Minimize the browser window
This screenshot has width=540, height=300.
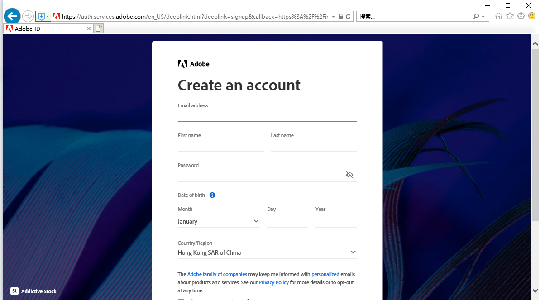coord(487,5)
